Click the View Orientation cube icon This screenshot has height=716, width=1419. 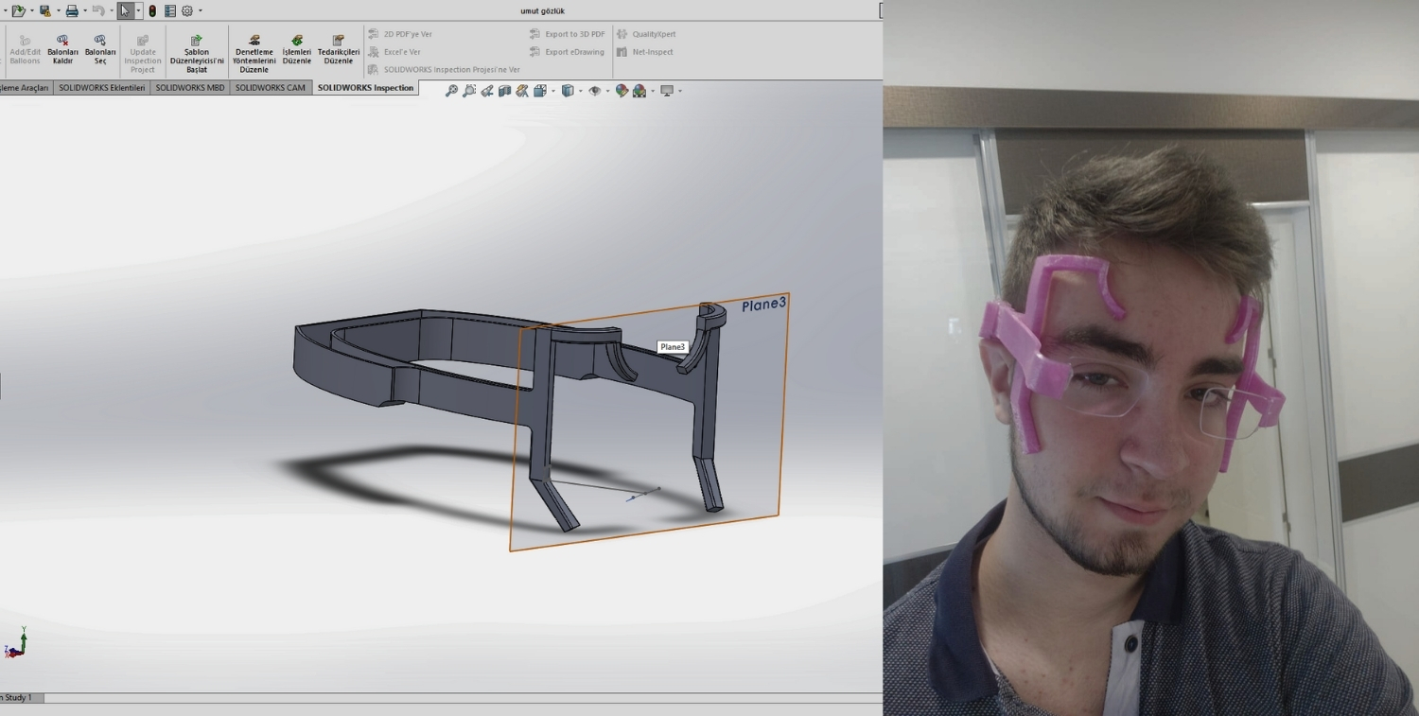coord(539,91)
